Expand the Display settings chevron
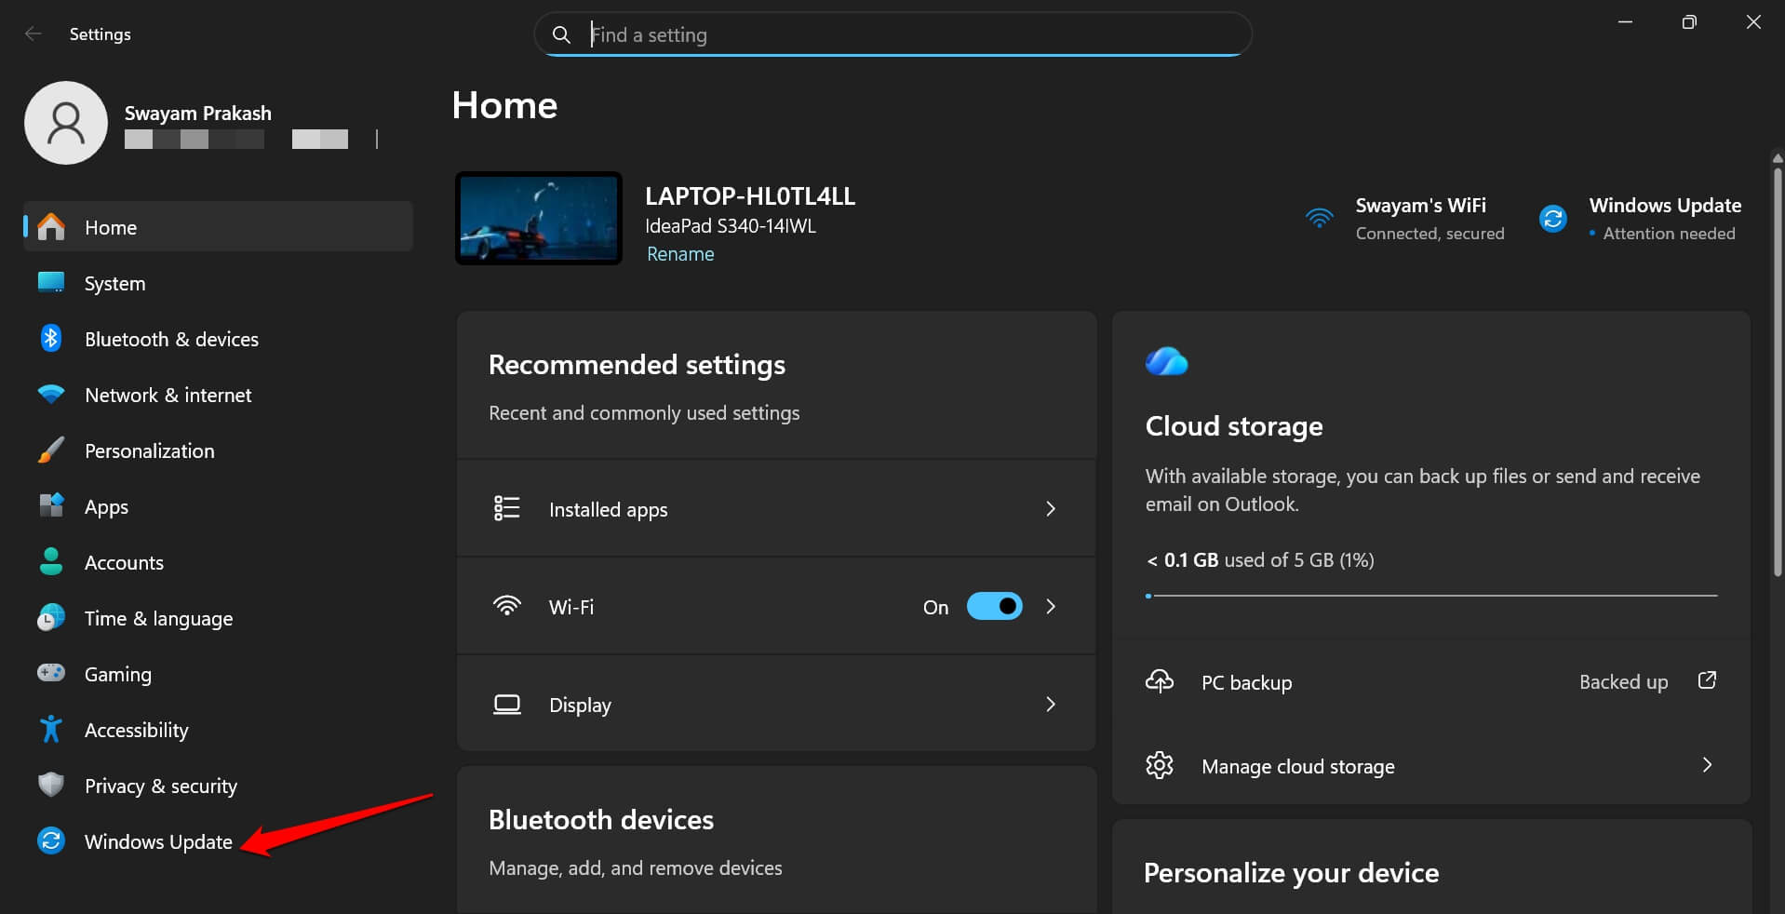 pos(1051,704)
